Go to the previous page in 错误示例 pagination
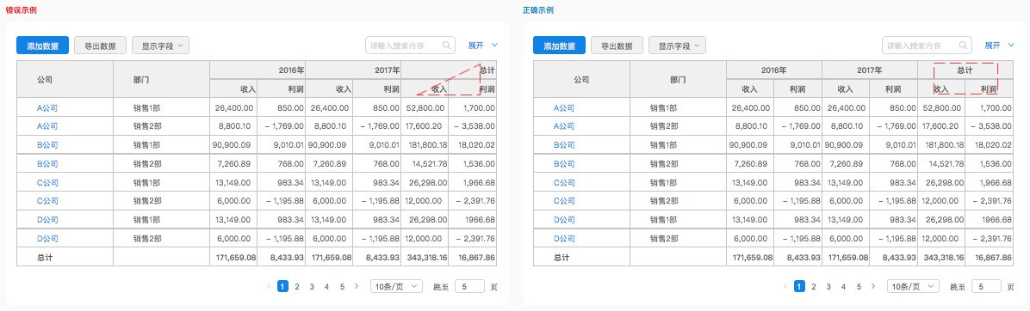Screen dimensions: 1030x311 point(269,286)
